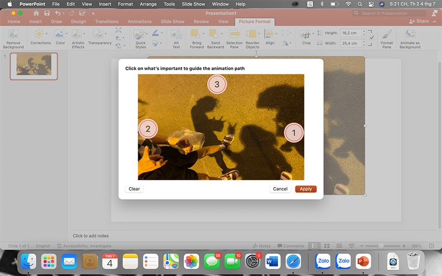The width and height of the screenshot is (442, 276).
Task: Expand the Send Backward dropdown arrow
Action: (222, 34)
